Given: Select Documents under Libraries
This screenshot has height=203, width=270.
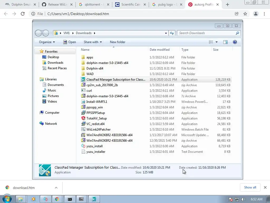Looking at the screenshot, I should [55, 85].
